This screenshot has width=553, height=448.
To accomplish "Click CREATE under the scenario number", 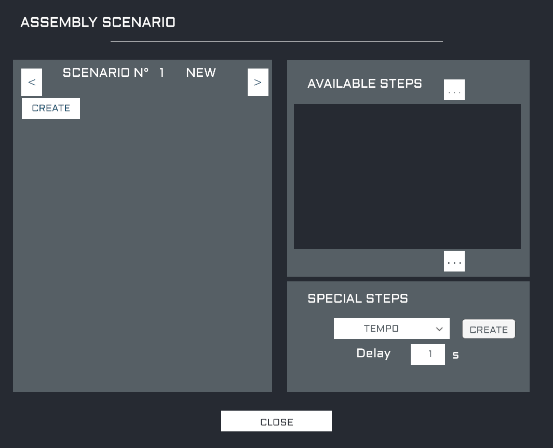I will pos(51,108).
